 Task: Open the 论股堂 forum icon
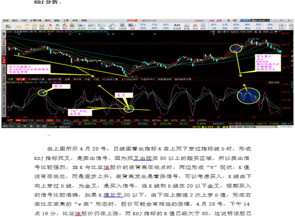(x=122, y=26)
